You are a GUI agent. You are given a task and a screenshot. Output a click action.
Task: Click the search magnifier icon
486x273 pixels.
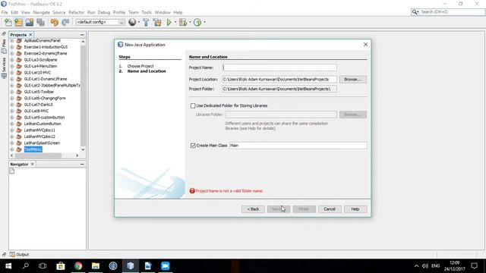pyautogui.click(x=415, y=12)
